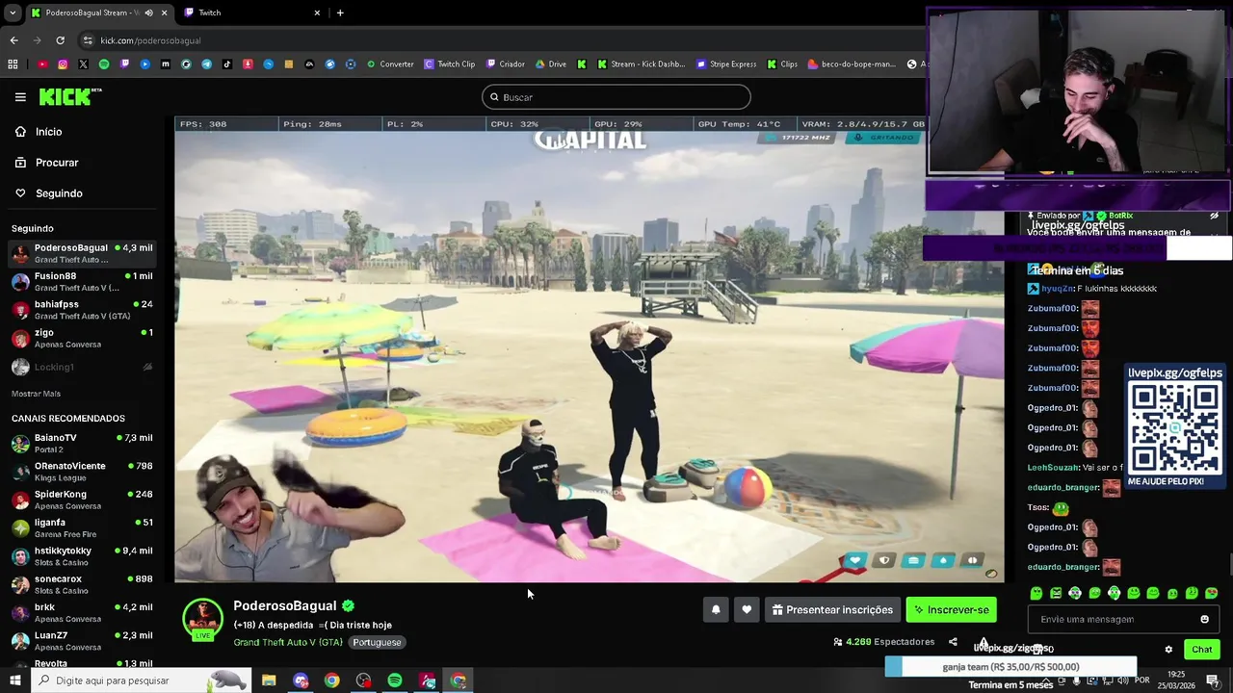Insert the first green ghost emote
The image size is (1233, 693).
[1036, 593]
